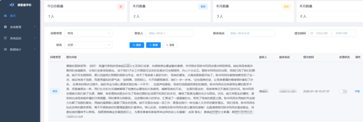Click the 2 人 value on the card
The image size is (363, 122).
click(136, 16)
